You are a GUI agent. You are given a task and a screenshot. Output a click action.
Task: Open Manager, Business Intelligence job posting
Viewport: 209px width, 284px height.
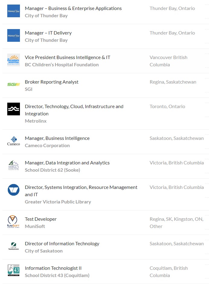click(x=57, y=138)
